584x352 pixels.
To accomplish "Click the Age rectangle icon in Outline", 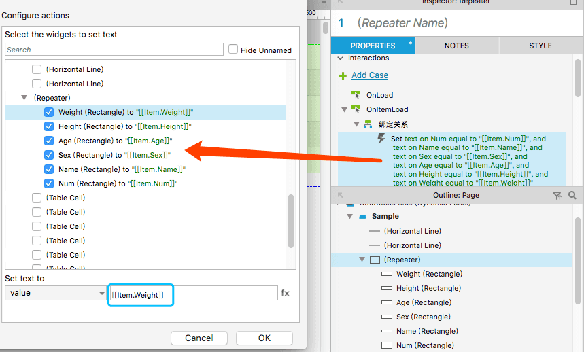I will pos(387,302).
